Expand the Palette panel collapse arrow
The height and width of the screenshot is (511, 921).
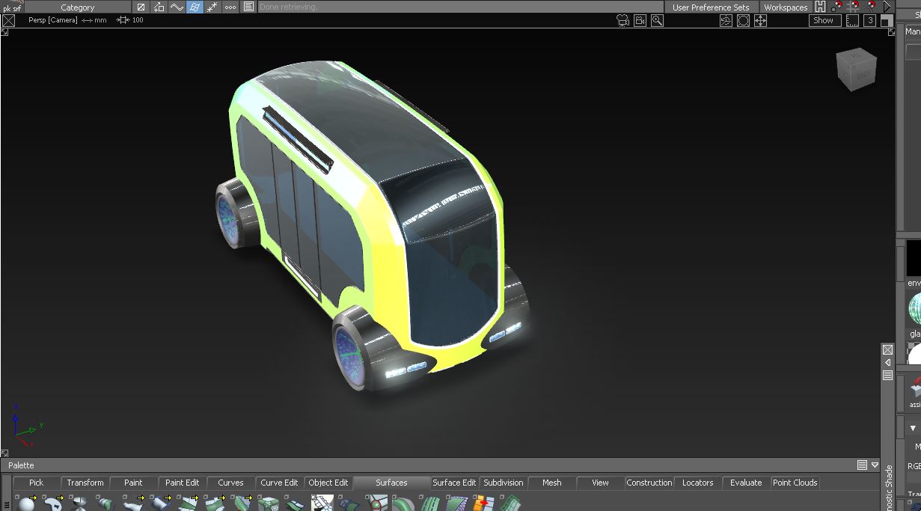click(x=875, y=465)
